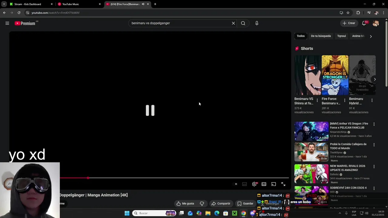Save video with Guardar button
This screenshot has width=388, height=218.
(x=245, y=203)
